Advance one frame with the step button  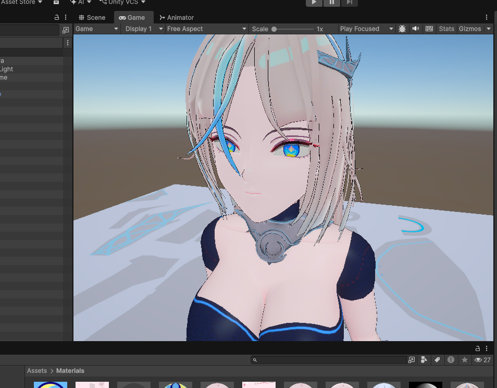349,3
